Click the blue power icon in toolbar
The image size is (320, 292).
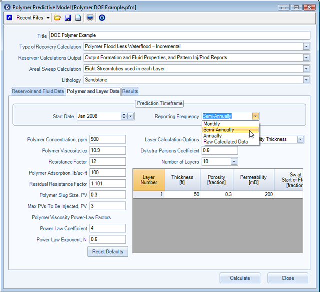102,18
